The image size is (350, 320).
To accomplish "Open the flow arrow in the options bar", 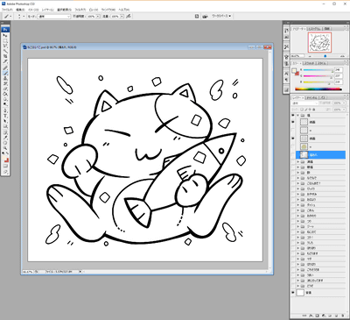I will (x=122, y=17).
